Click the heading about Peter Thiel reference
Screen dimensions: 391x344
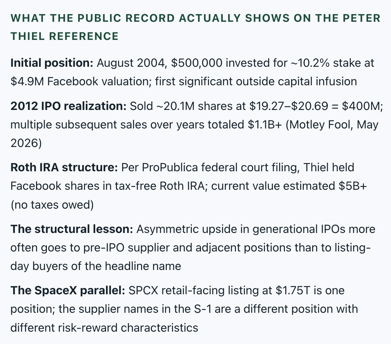(x=195, y=27)
